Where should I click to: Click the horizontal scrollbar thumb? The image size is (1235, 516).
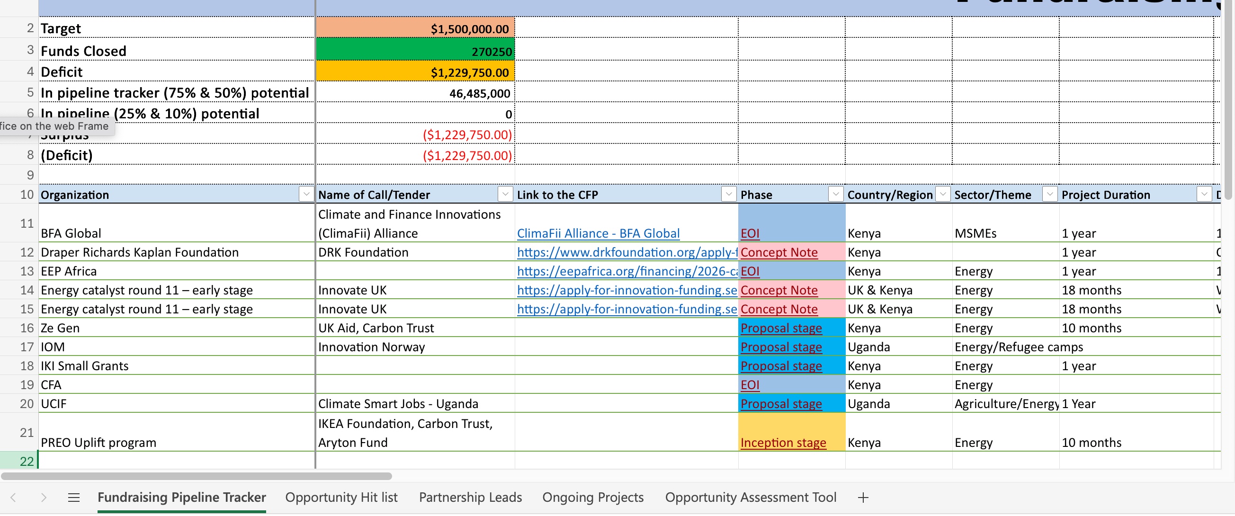[197, 476]
